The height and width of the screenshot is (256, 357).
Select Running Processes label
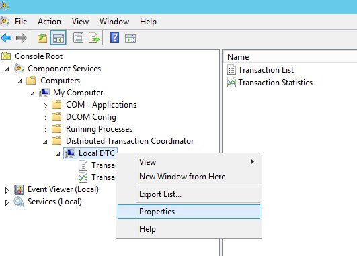(x=100, y=129)
